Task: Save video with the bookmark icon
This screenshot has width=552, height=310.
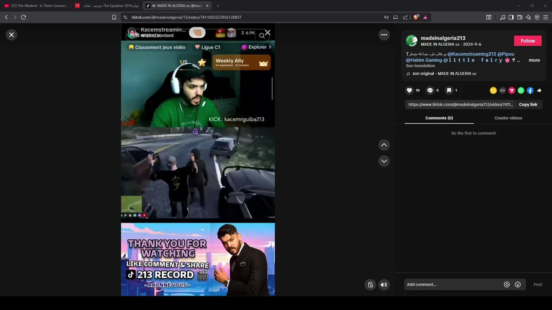Action: coord(449,90)
